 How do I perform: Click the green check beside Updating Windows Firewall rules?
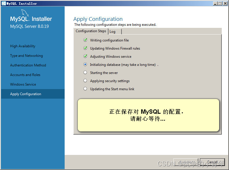85,48
